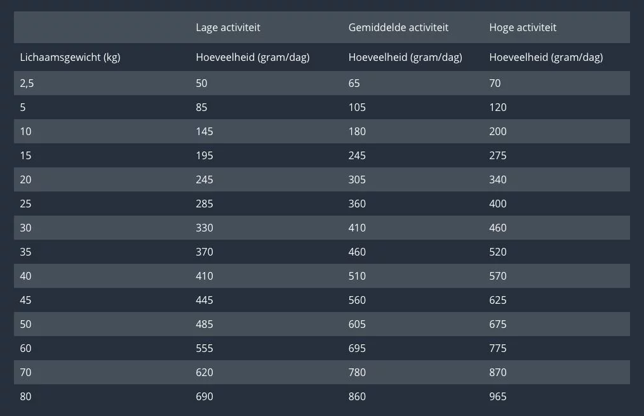Click the Gemiddelde activiteit column header
644x416 pixels.
pos(398,27)
